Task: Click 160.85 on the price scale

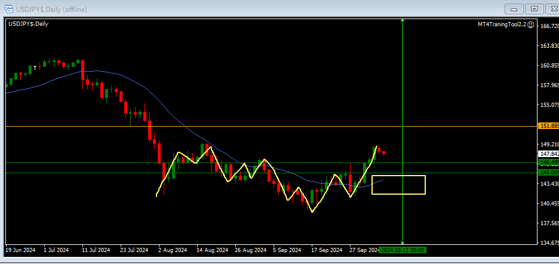Action: click(548, 66)
